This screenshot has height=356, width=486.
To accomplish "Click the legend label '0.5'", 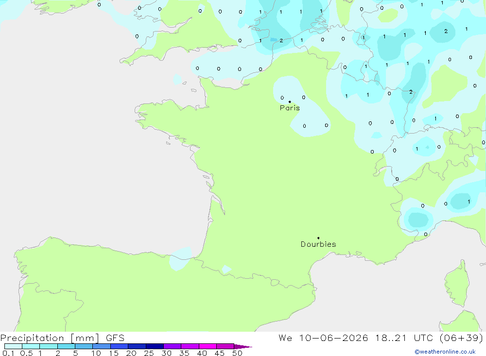I will (x=26, y=353).
